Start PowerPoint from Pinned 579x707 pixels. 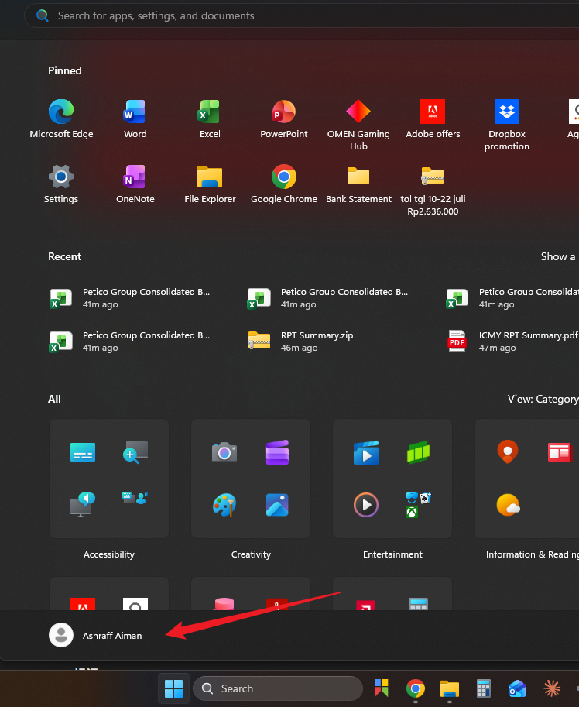coord(284,119)
